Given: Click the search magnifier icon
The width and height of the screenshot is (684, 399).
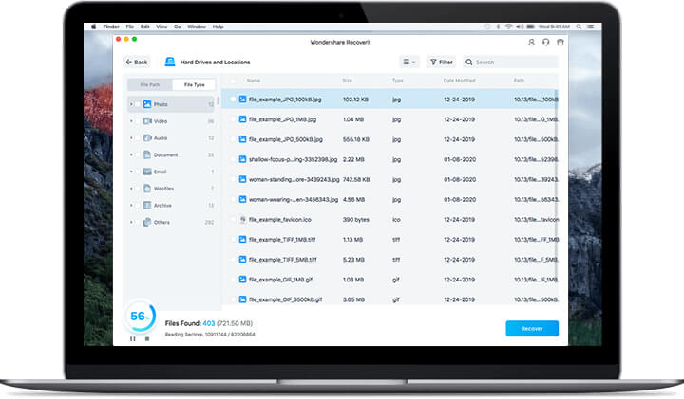Looking at the screenshot, I should pyautogui.click(x=469, y=63).
